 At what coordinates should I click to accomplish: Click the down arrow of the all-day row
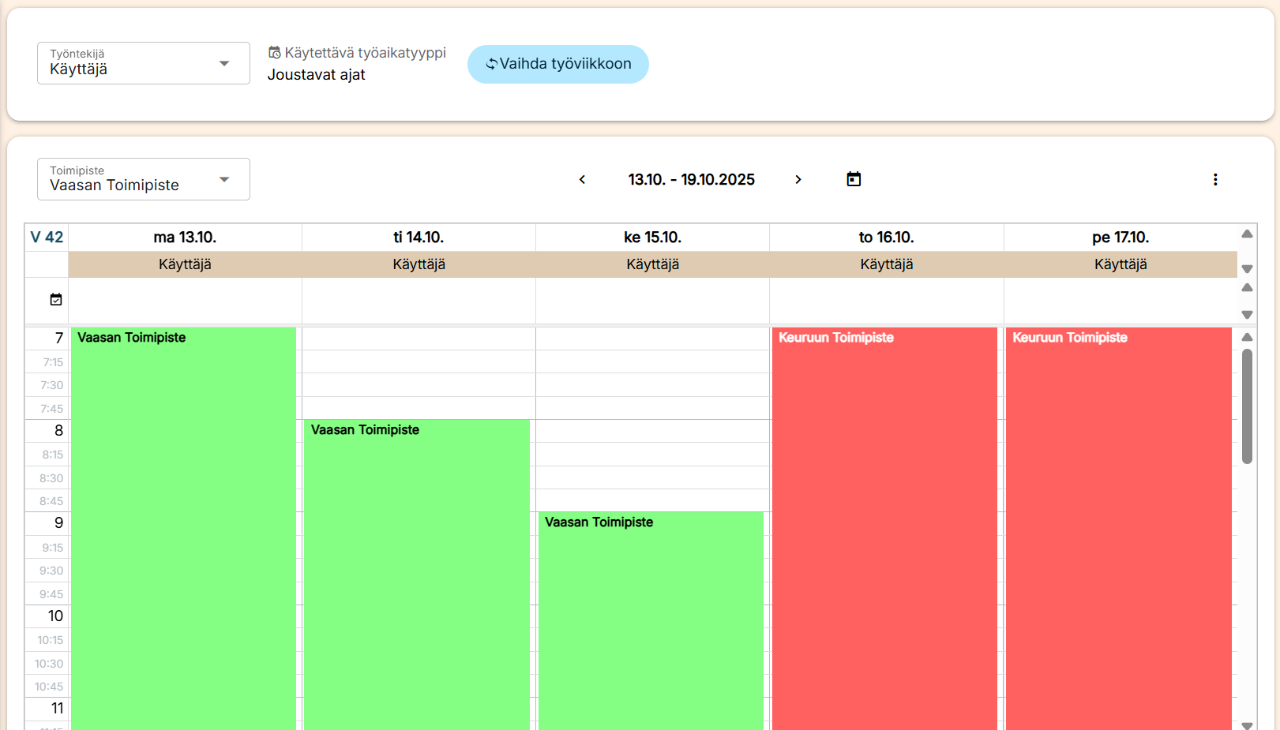pyautogui.click(x=1247, y=315)
